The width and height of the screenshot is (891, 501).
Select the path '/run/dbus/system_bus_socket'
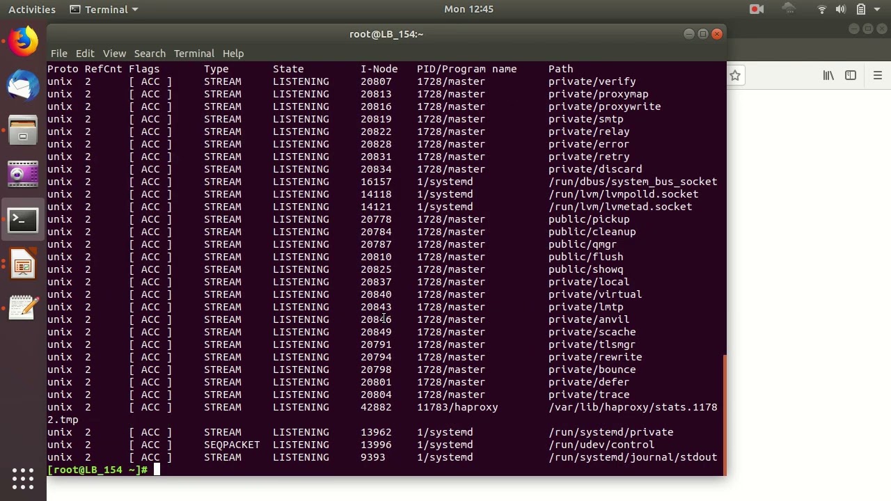click(x=633, y=182)
